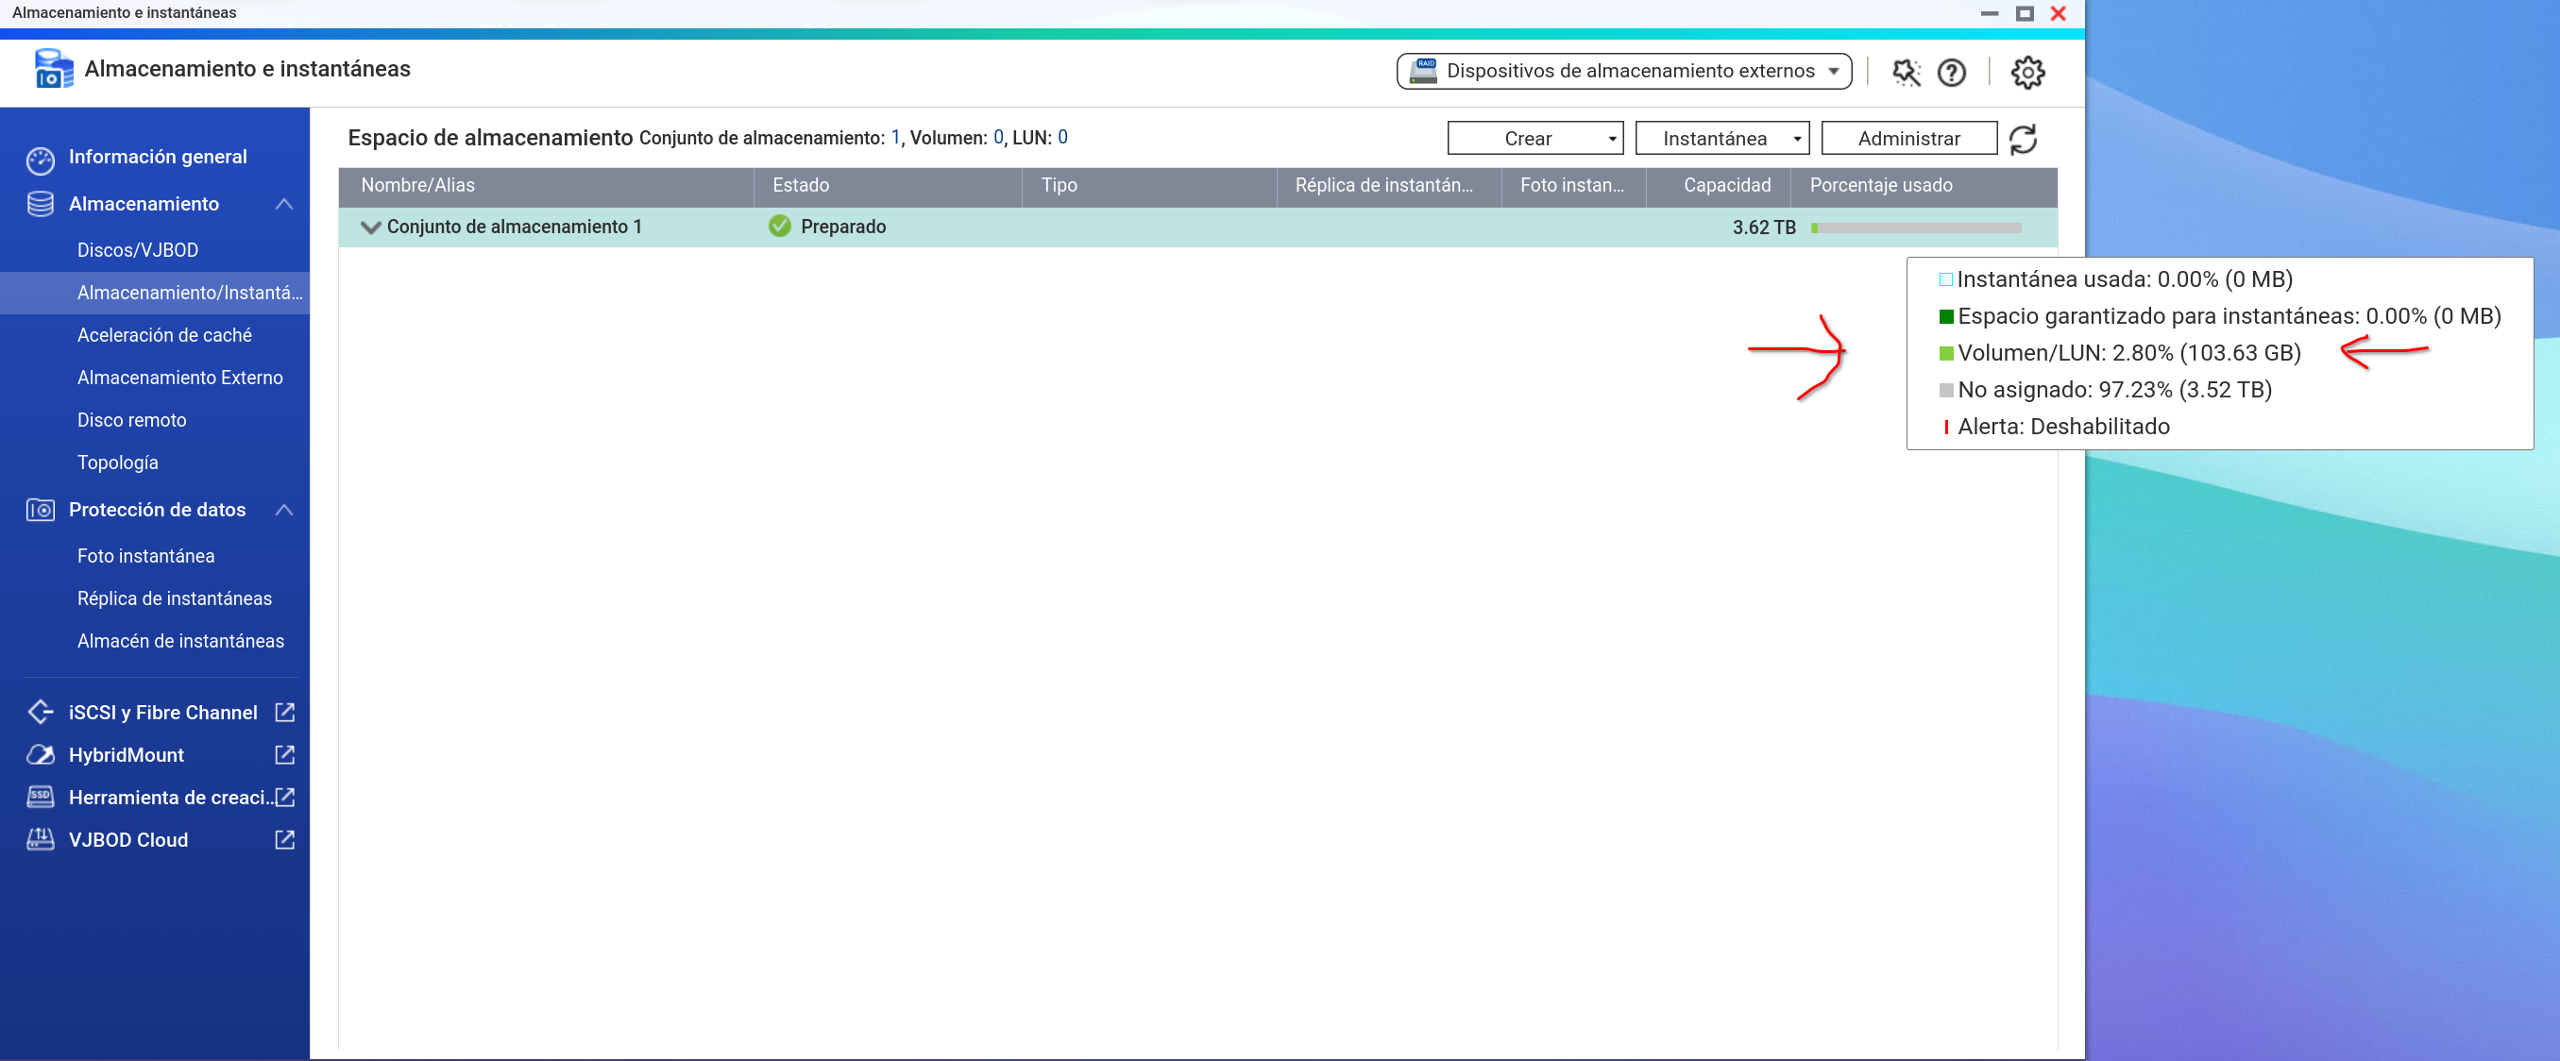Click the refresh storage list icon

(x=2023, y=139)
